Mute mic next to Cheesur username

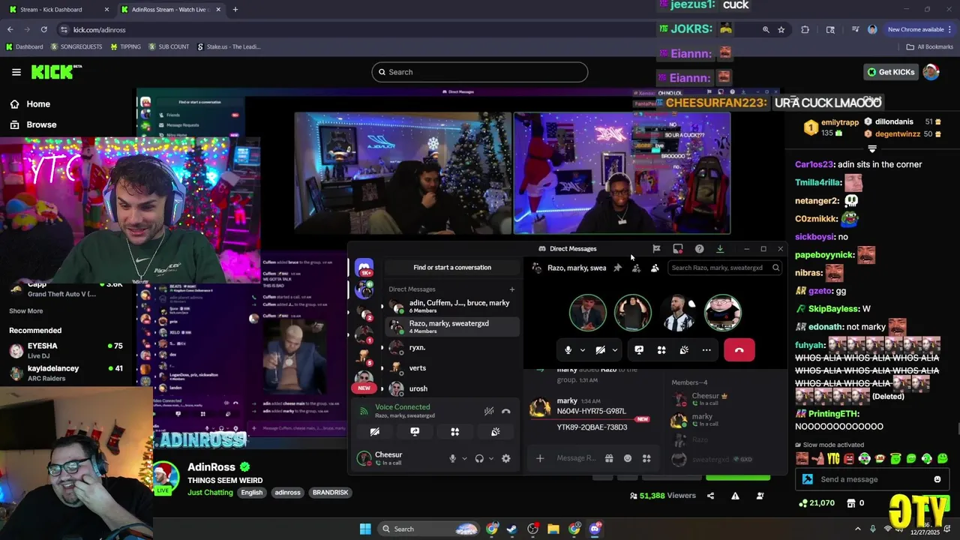point(452,458)
